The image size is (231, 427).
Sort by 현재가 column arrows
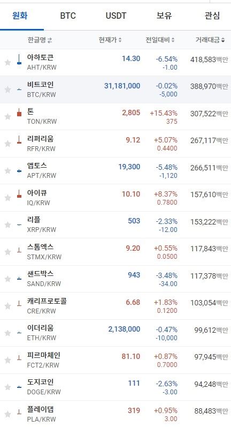120,40
